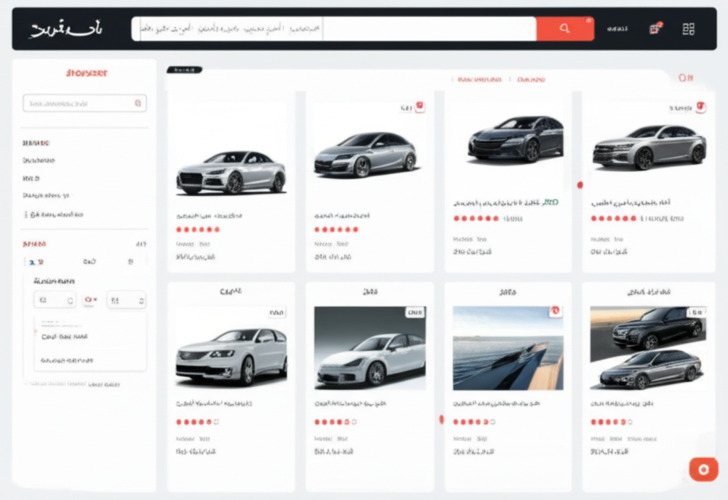Open the right stepper dropdown in sidebar filter

pyautogui.click(x=126, y=300)
